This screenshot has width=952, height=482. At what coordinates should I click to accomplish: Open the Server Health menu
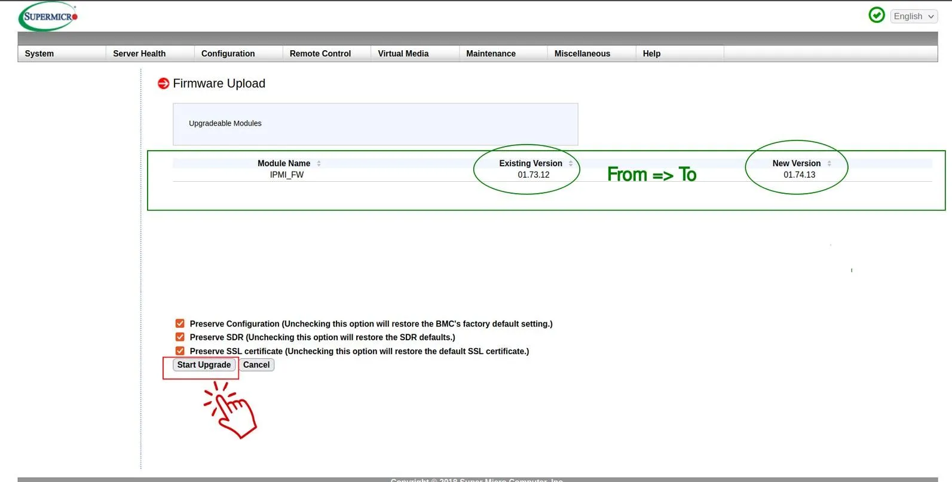coord(139,54)
